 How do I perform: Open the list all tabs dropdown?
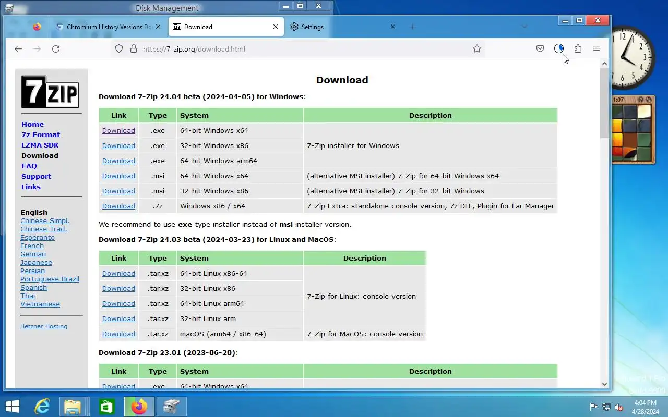point(524,27)
